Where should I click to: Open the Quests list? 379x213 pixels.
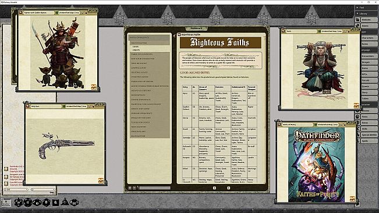point(369,86)
